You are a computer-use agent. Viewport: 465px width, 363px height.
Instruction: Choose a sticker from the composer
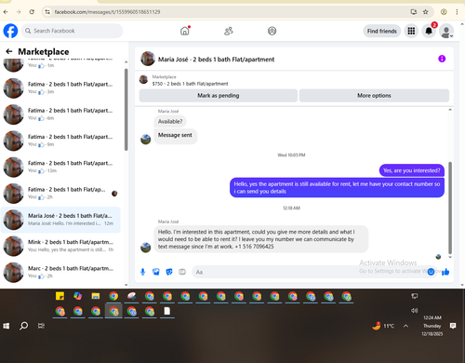point(169,272)
